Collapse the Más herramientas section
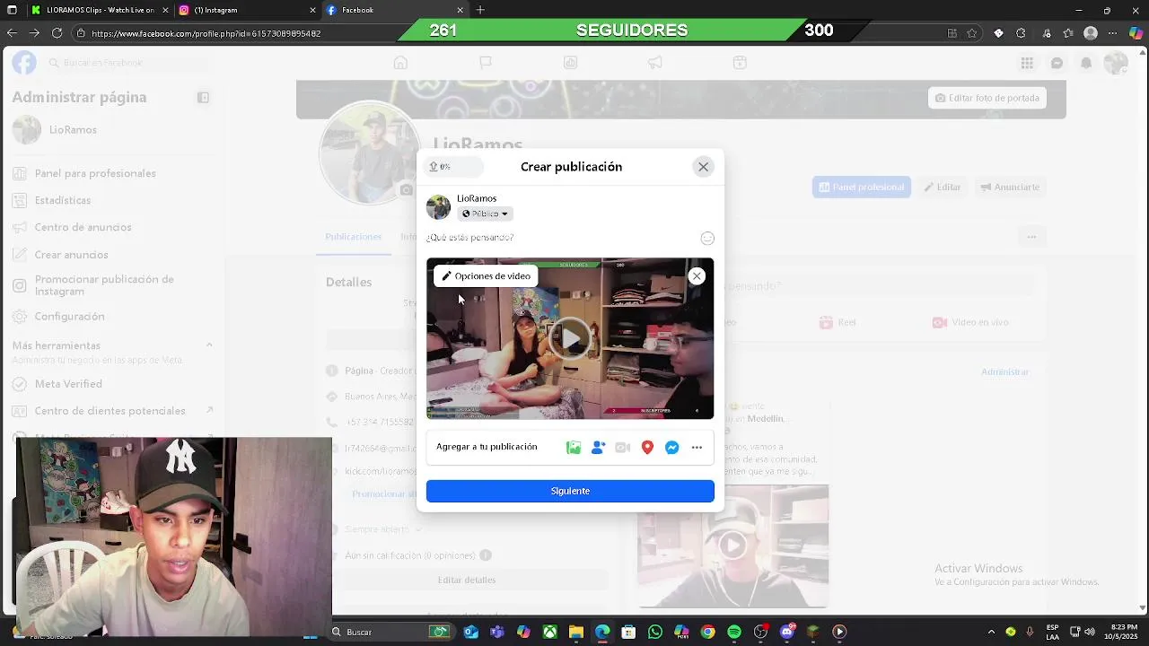Viewport: 1149px width, 646px height. tap(209, 345)
